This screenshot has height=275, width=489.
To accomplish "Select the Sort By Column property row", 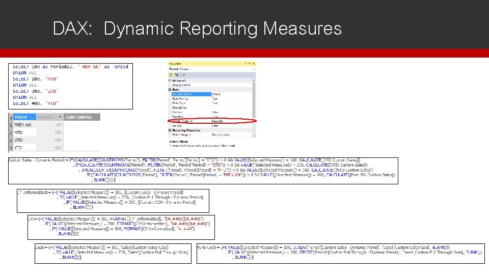I will click(x=211, y=121).
